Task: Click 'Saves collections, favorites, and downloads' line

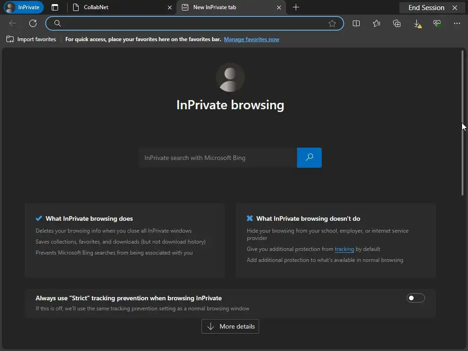Action: [120, 242]
